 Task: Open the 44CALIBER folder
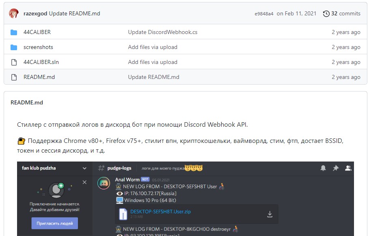(x=37, y=32)
